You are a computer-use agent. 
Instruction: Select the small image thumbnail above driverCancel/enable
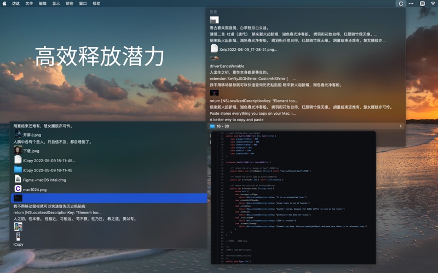(214, 58)
